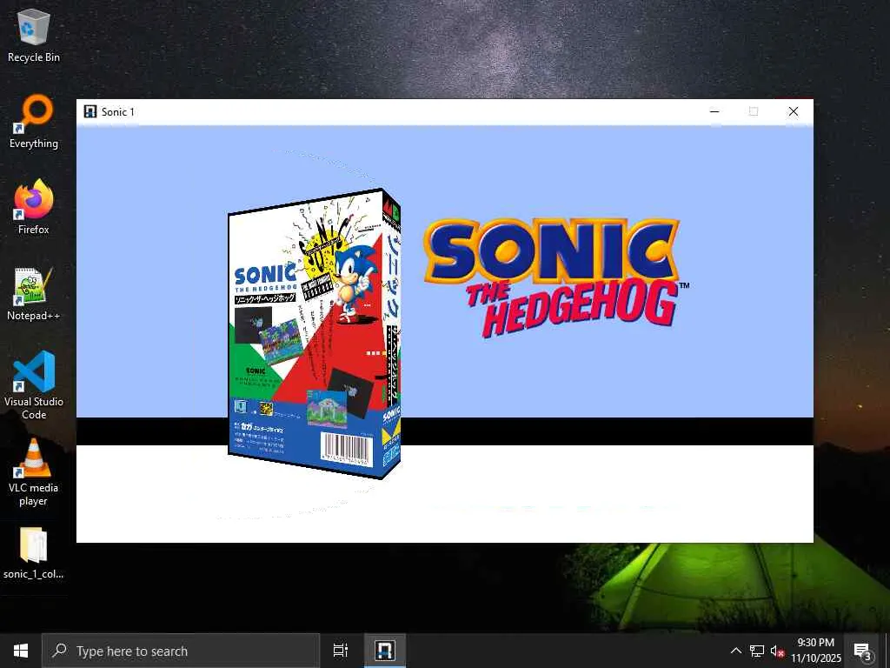
Task: Select the sonic_1_col... folder on desktop
Action: tap(34, 553)
